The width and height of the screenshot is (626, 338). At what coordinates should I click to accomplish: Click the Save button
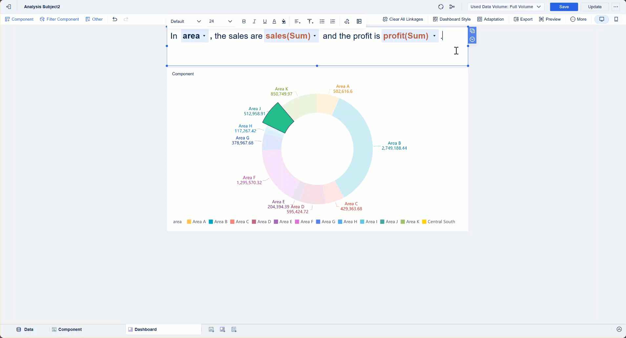pos(564,7)
